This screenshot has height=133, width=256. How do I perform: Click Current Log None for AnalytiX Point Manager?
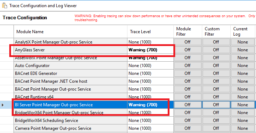pos(243,42)
